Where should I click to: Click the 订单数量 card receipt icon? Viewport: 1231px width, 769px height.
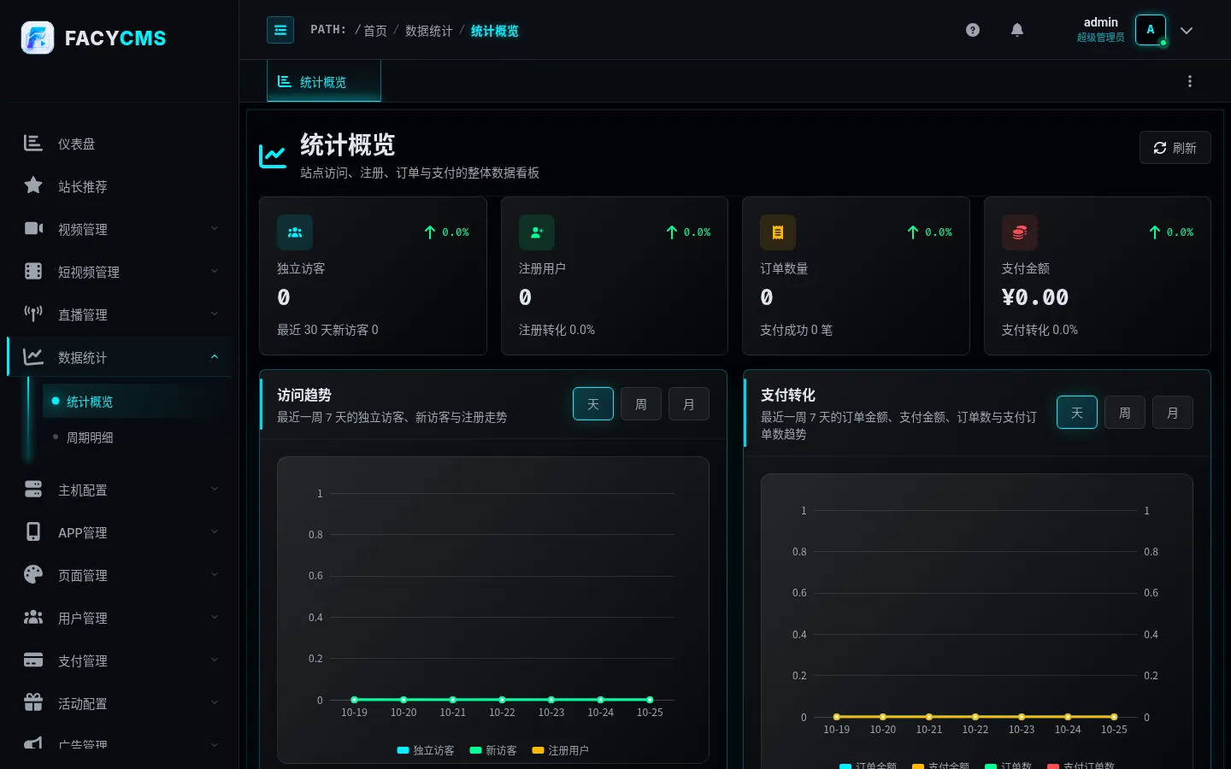pos(778,232)
